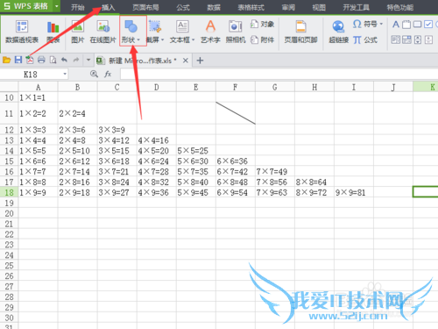Open the 表格样式 tab
Image resolution: width=438 pixels, height=329 pixels.
pos(251,7)
